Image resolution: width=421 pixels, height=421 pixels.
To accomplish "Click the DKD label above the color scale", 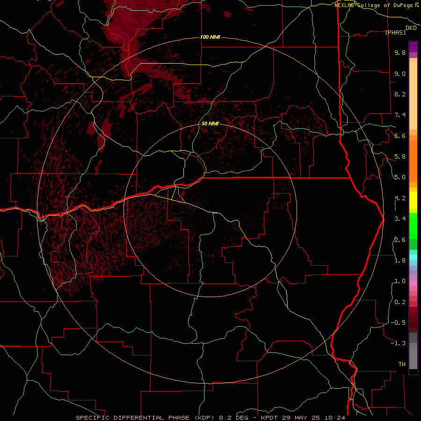I will (x=411, y=28).
